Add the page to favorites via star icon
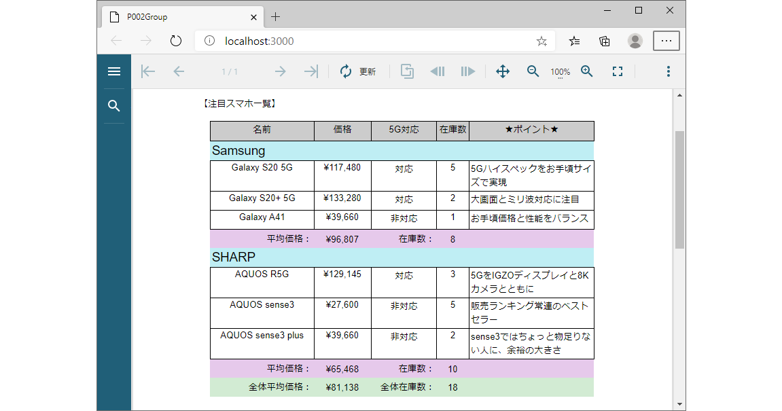This screenshot has width=782, height=411. [x=541, y=41]
